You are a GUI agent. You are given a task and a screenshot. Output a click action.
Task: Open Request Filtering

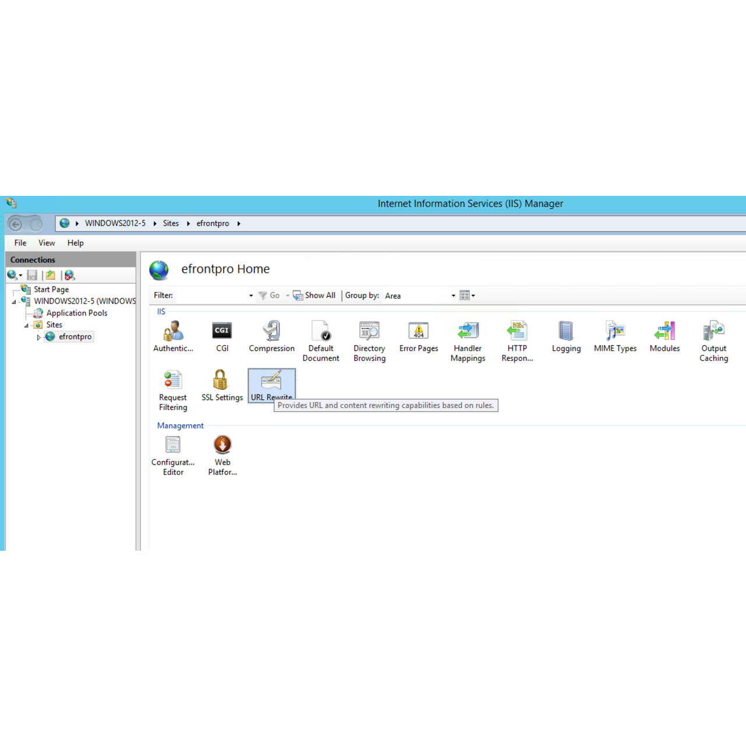pos(173,382)
